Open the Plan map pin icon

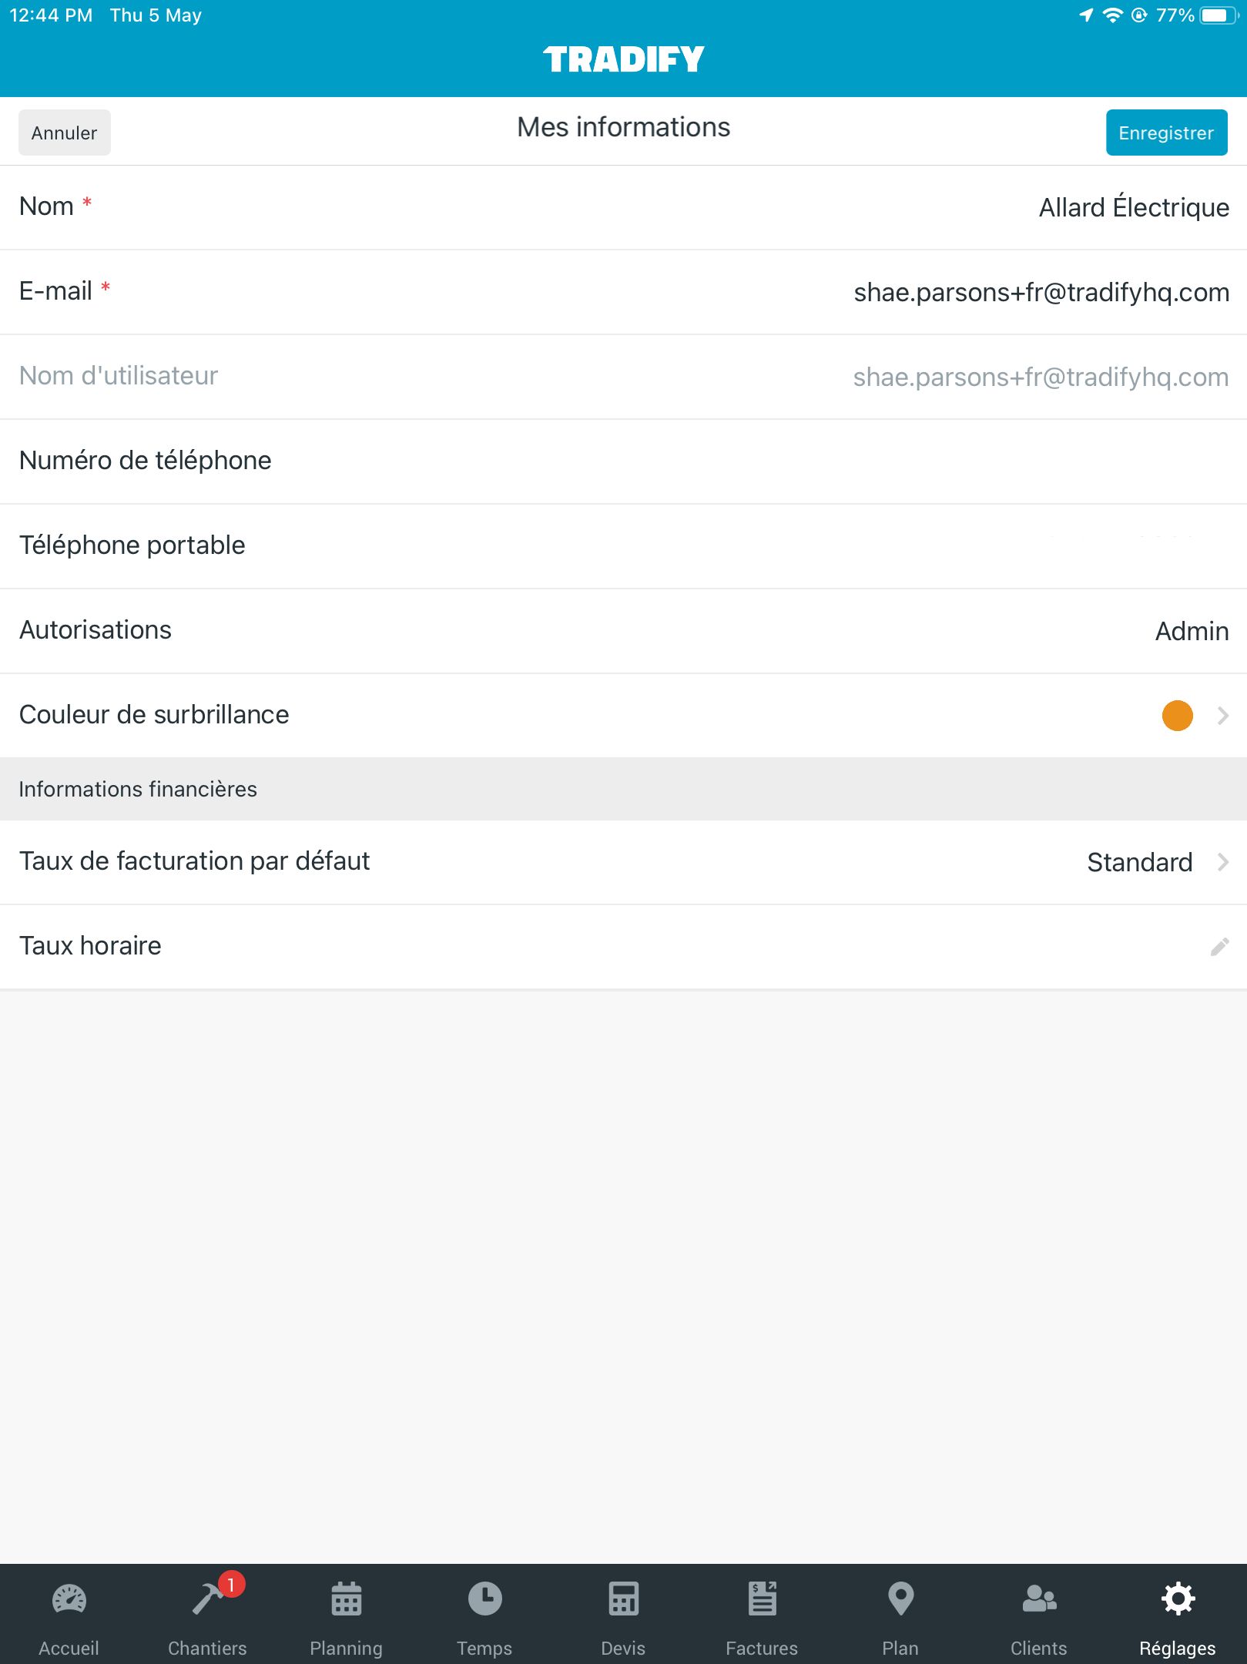click(x=900, y=1599)
